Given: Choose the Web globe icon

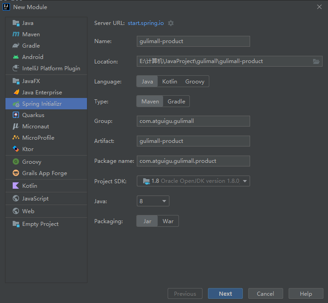Looking at the screenshot, I should pyautogui.click(x=16, y=211).
